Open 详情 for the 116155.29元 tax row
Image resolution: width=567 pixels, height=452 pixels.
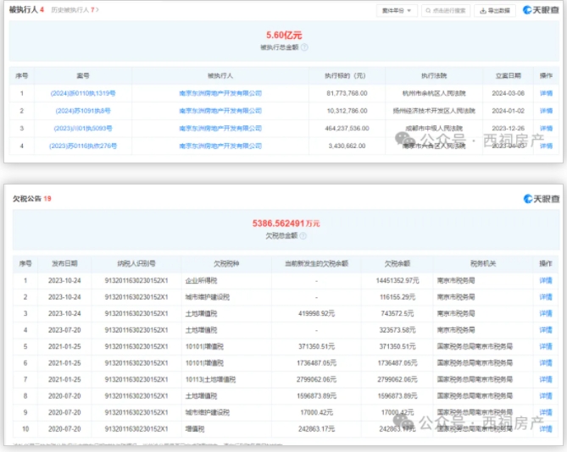546,297
